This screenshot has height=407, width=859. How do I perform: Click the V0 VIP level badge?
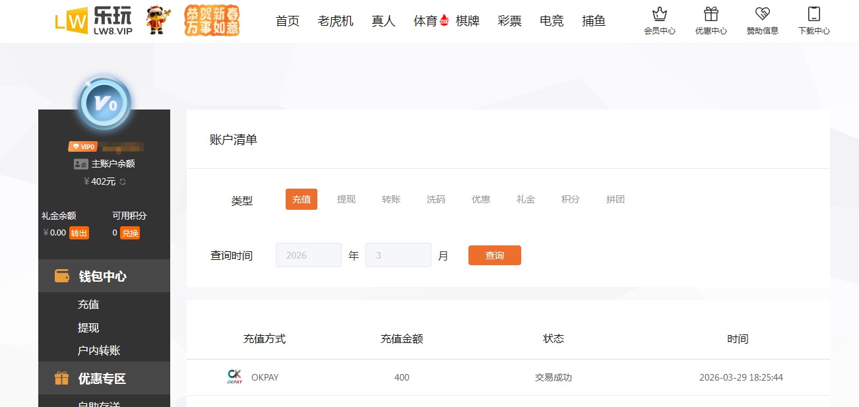pos(104,104)
